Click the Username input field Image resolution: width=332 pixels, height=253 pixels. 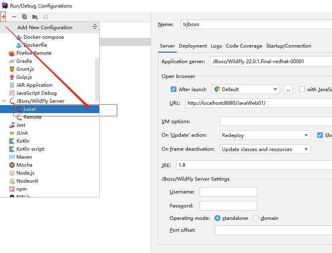tap(228, 192)
